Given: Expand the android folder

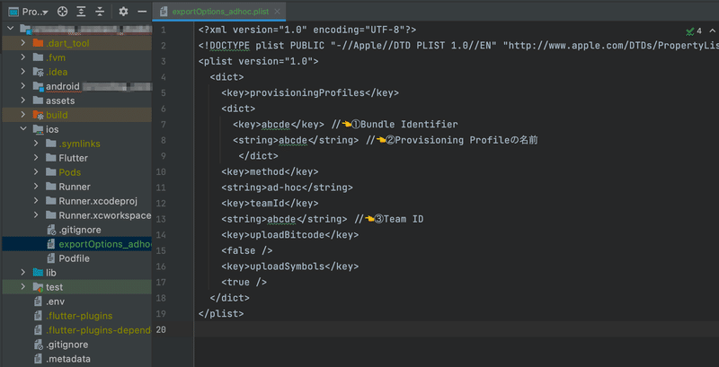Looking at the screenshot, I should [x=23, y=86].
